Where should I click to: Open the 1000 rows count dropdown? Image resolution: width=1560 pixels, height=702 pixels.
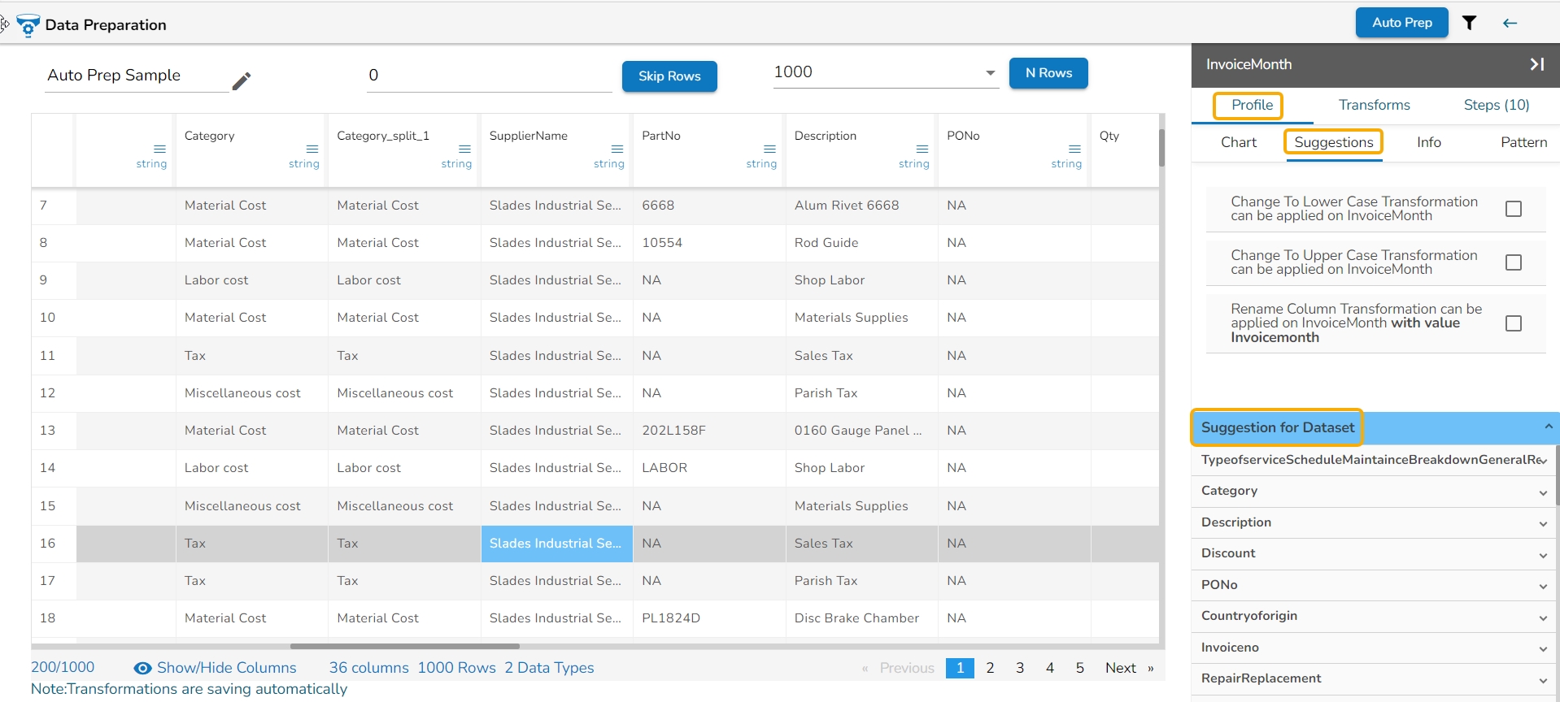point(990,73)
